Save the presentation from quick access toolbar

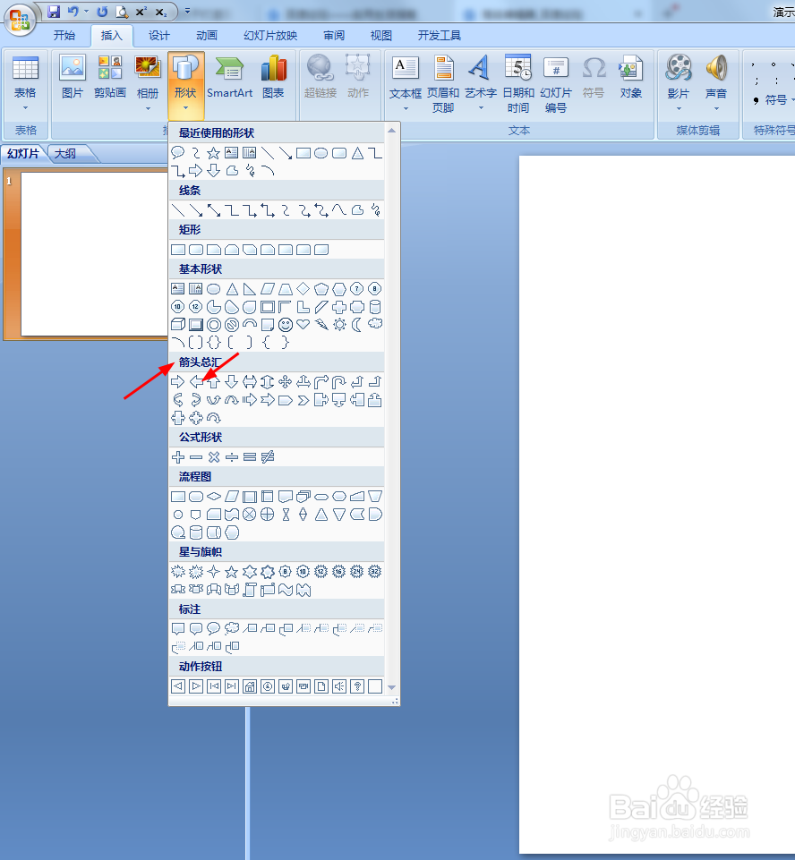(53, 12)
